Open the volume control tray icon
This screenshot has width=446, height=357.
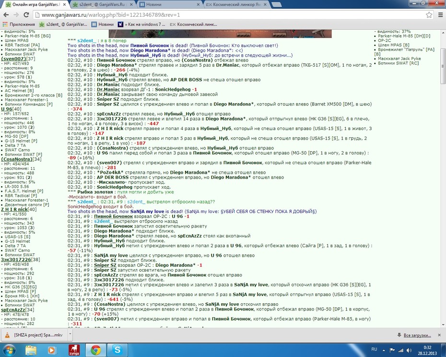pyautogui.click(x=409, y=350)
